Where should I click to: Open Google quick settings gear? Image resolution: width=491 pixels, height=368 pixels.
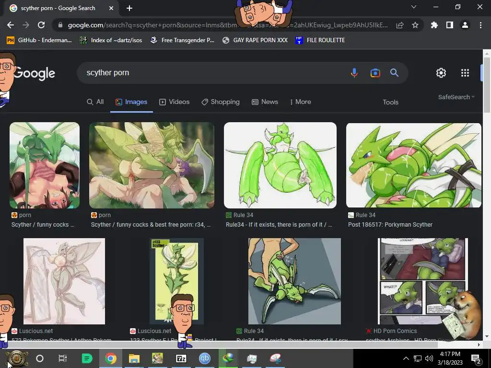pos(441,73)
